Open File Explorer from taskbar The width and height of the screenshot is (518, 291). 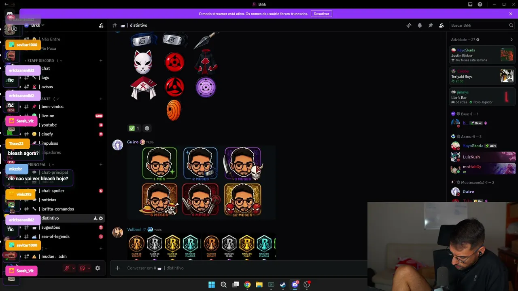(x=259, y=285)
